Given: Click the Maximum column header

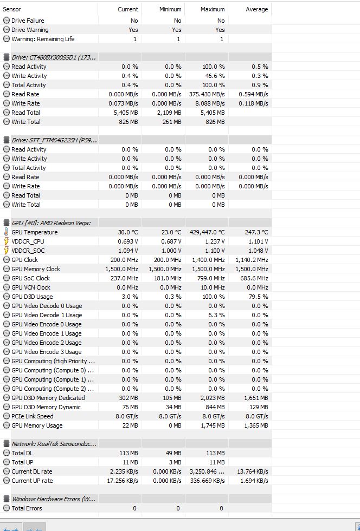Looking at the screenshot, I should pyautogui.click(x=207, y=9).
